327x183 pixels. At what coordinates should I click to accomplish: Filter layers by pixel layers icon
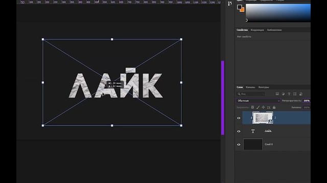click(x=277, y=94)
